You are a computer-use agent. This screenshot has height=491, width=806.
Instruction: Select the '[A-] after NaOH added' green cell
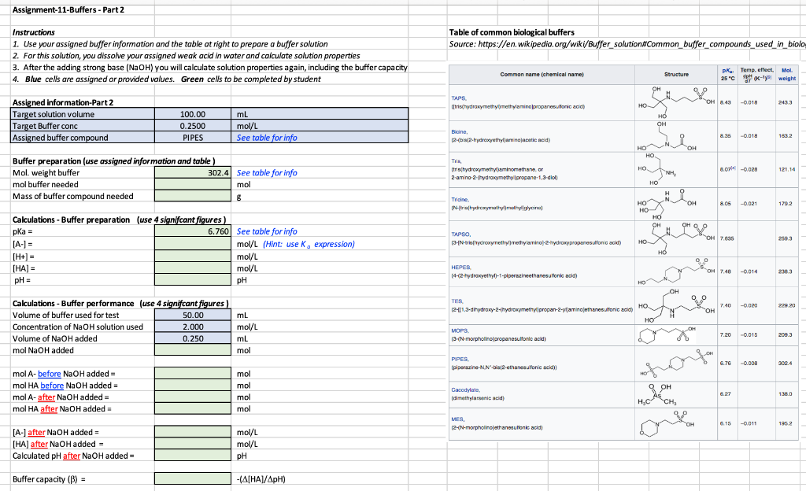pos(193,433)
